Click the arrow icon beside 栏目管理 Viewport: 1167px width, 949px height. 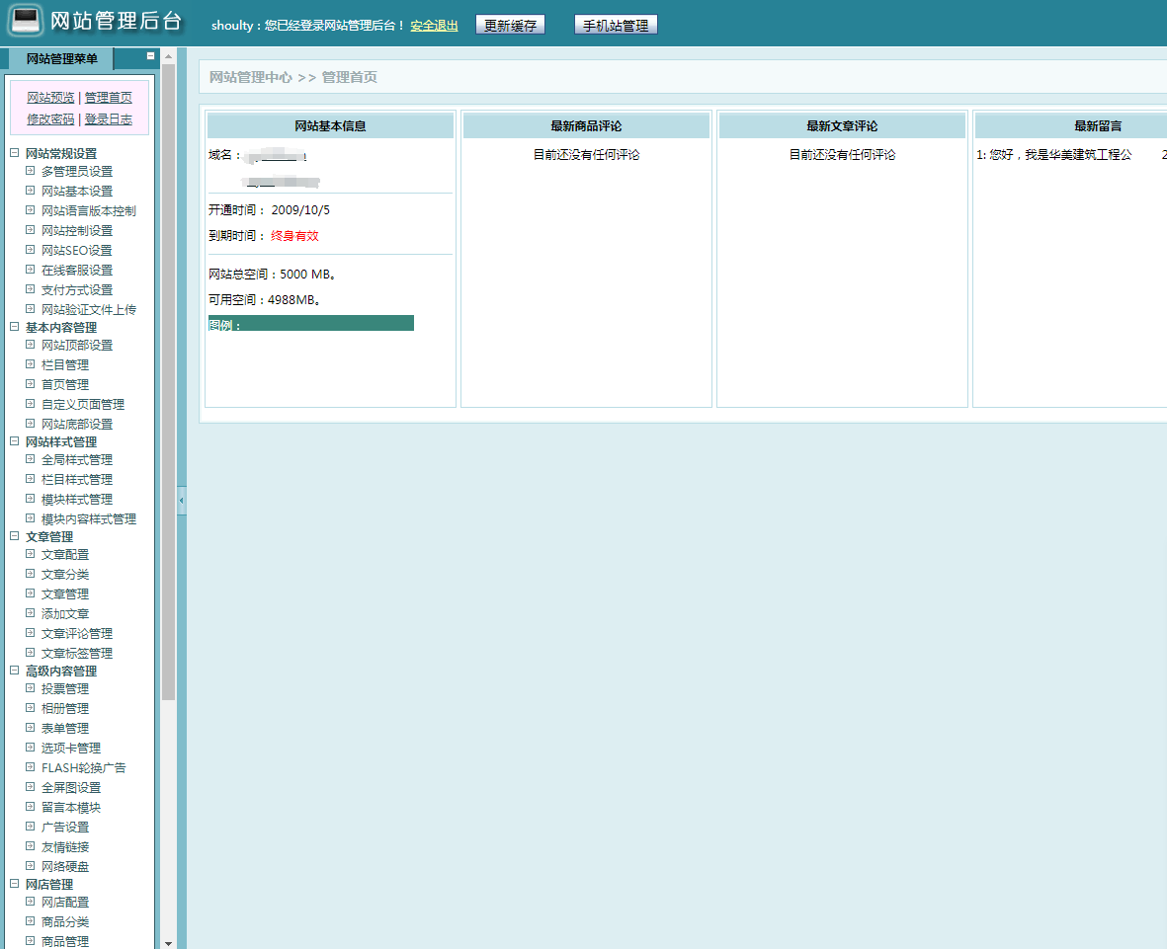31,364
